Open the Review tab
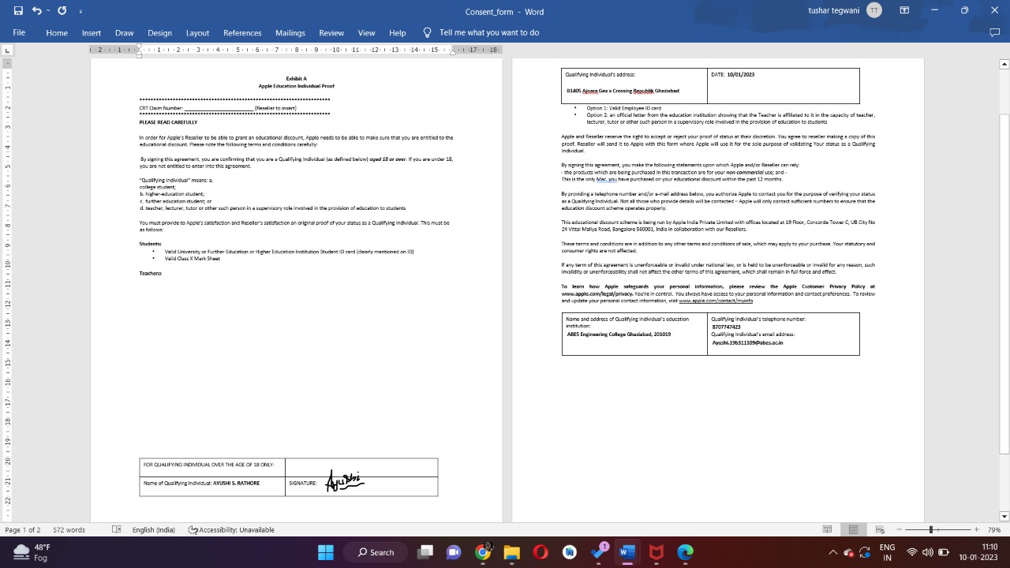 331,33
